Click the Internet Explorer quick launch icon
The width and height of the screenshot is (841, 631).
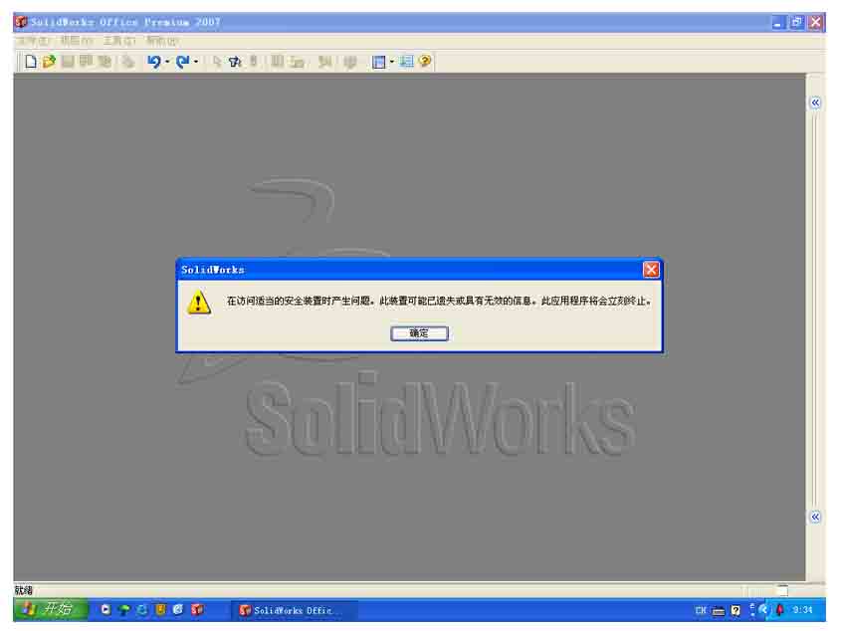tap(142, 609)
